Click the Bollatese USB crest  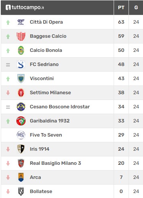point(21,192)
